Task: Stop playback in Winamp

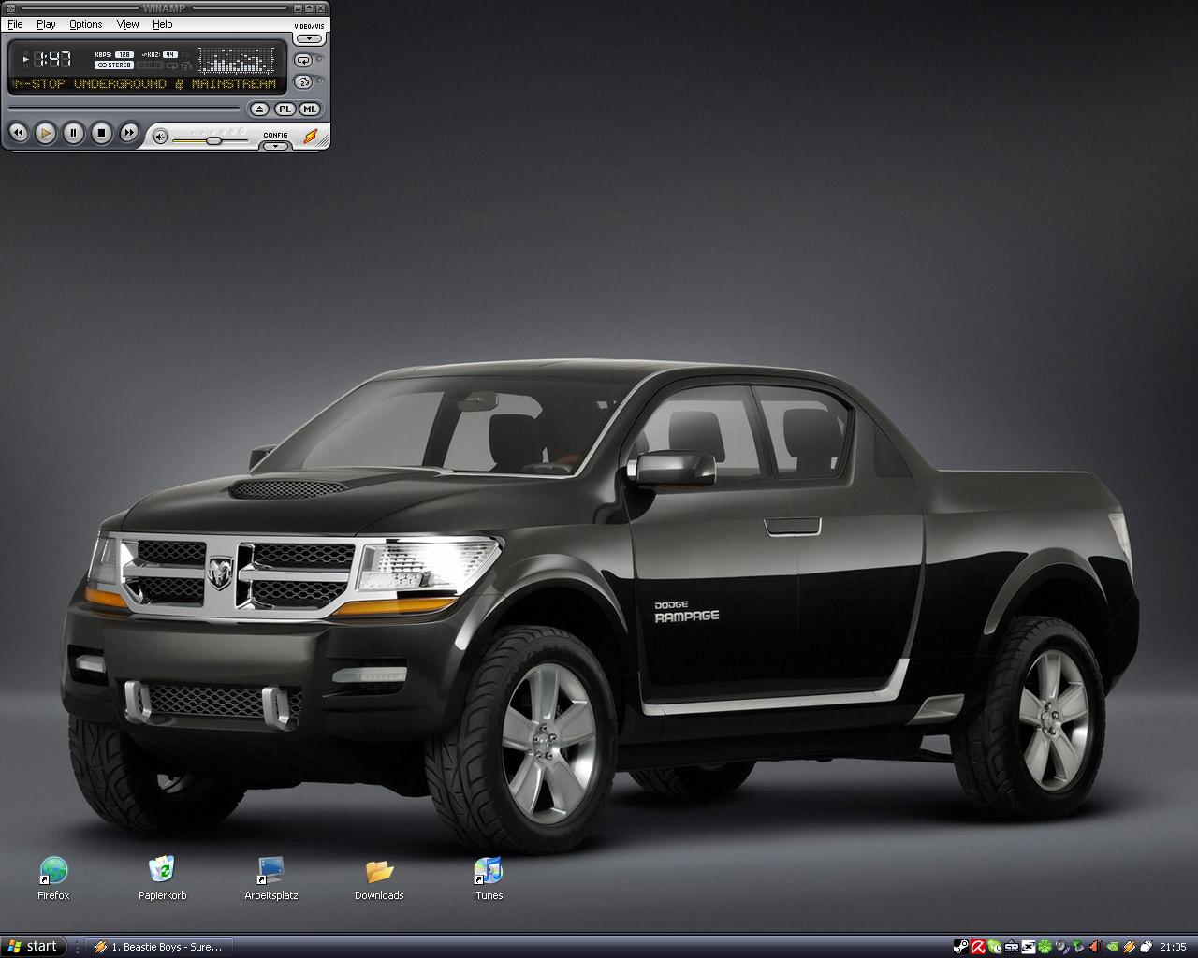Action: (101, 134)
